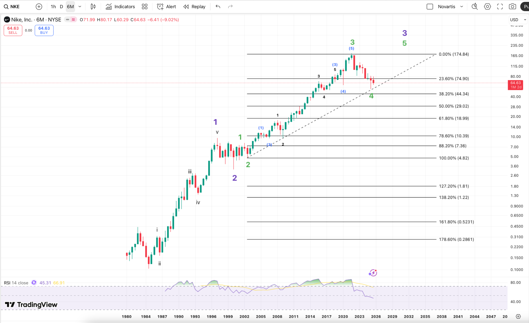
Task: Toggle the Novartis layout checkbox
Action: click(430, 7)
